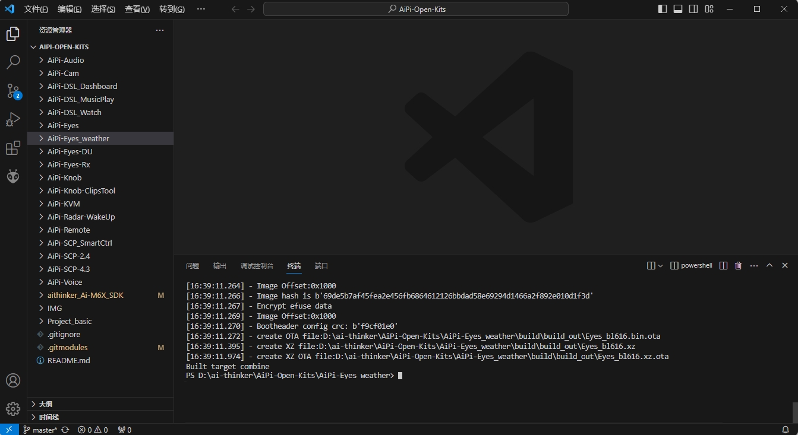Open the 文件(F) menu

(x=36, y=9)
